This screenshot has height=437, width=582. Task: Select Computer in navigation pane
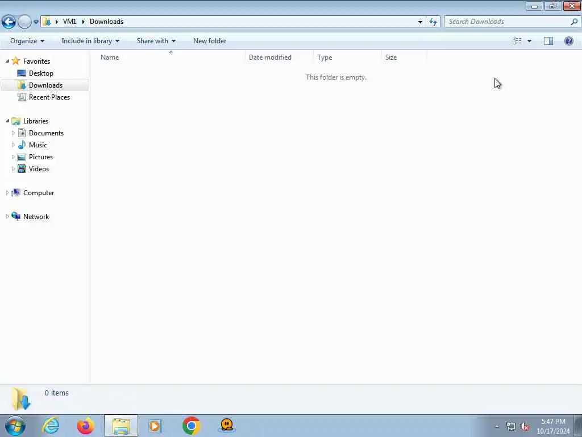tap(39, 193)
